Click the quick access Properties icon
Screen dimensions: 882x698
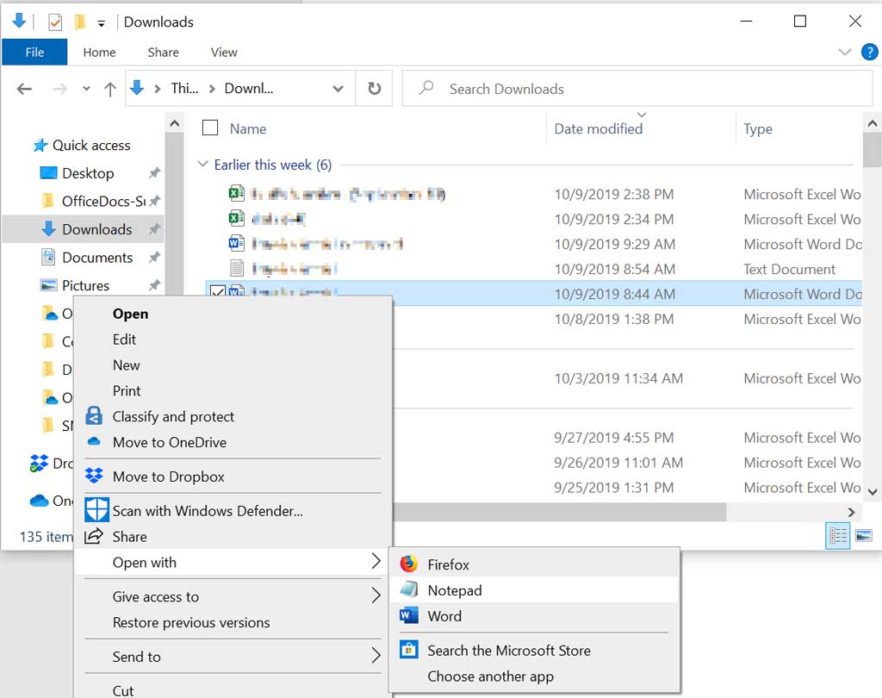pyautogui.click(x=54, y=22)
